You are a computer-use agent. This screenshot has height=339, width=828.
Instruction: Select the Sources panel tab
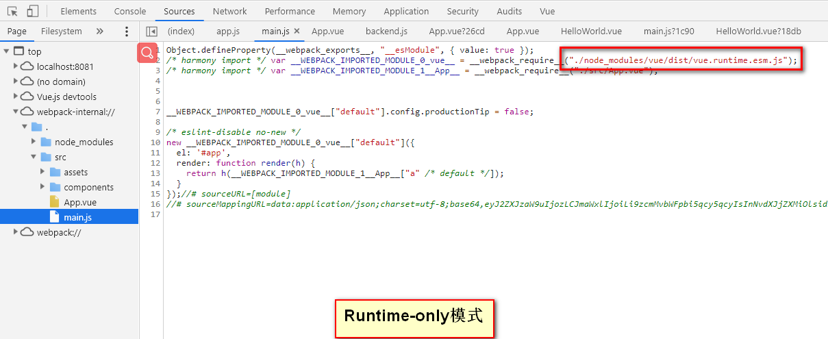[x=179, y=11]
